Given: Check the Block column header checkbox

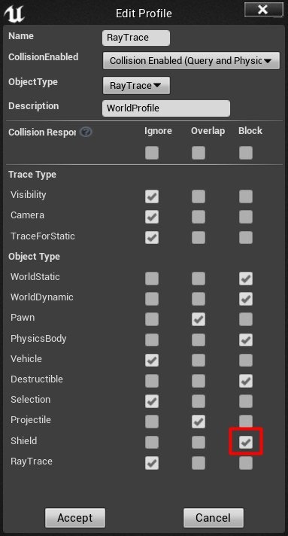Looking at the screenshot, I should click(246, 153).
